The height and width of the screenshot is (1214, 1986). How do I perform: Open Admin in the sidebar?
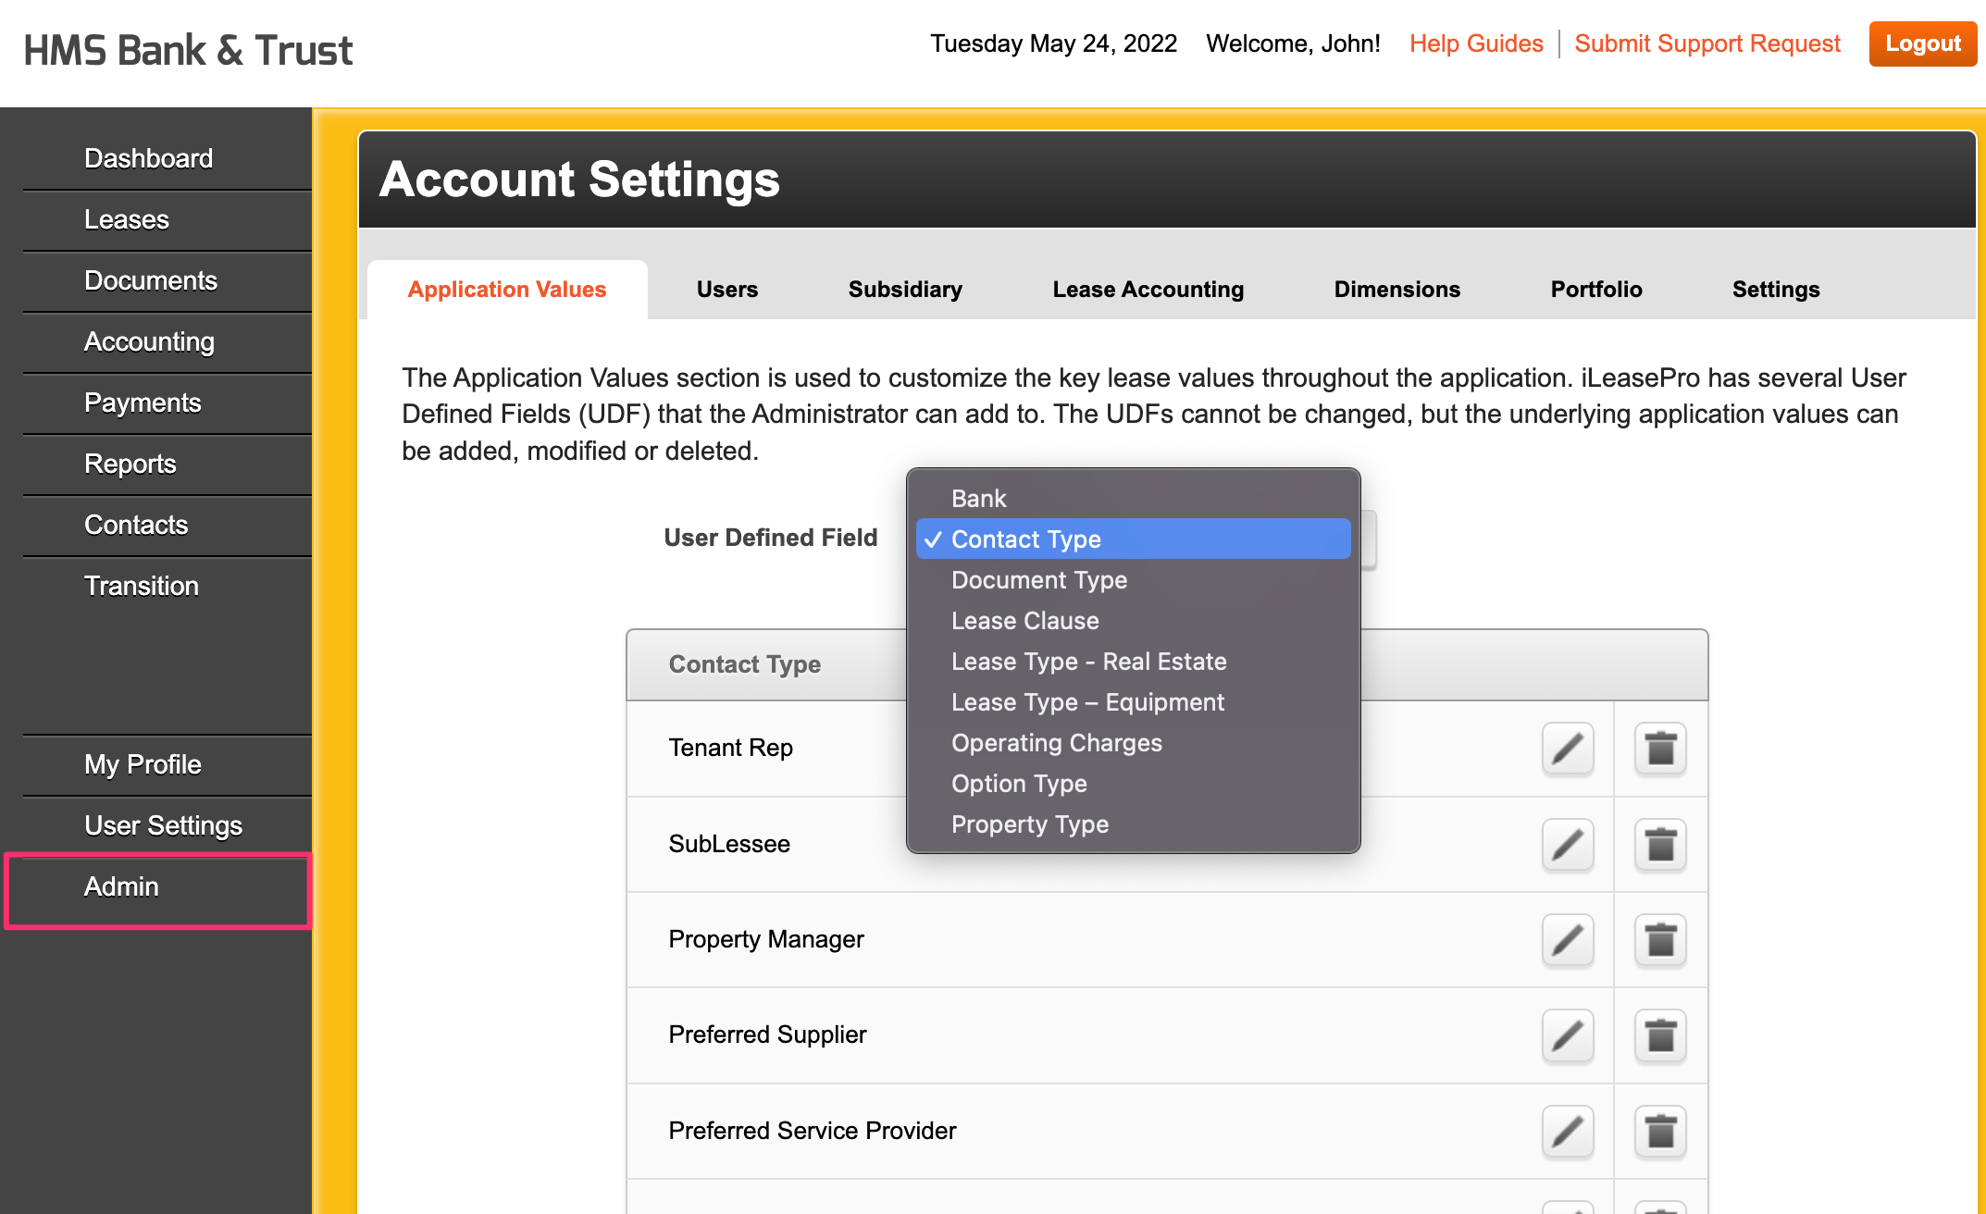[121, 886]
